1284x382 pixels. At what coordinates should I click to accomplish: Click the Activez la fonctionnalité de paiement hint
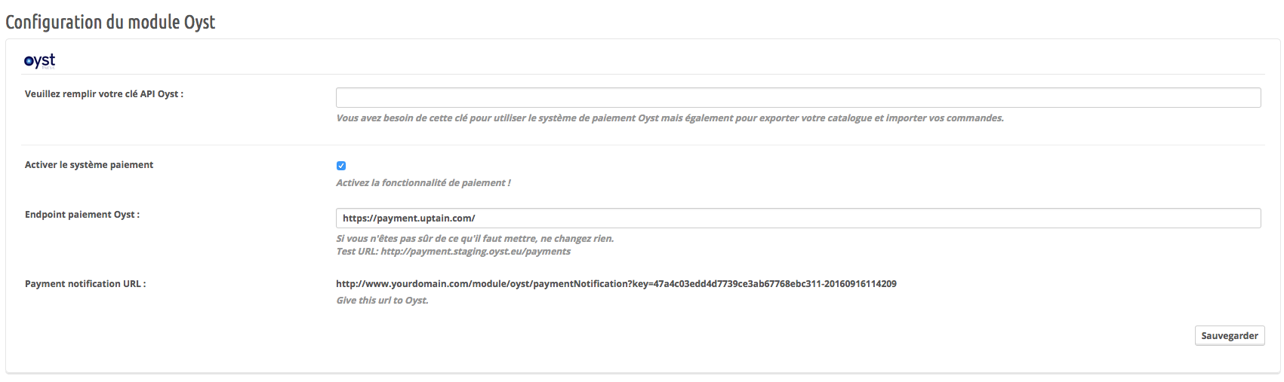(423, 183)
